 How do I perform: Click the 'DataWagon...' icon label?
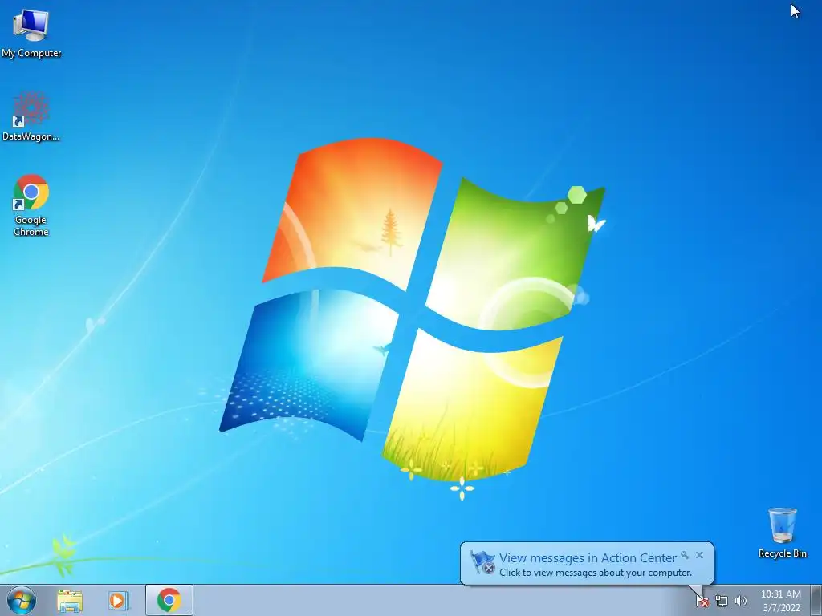(31, 136)
